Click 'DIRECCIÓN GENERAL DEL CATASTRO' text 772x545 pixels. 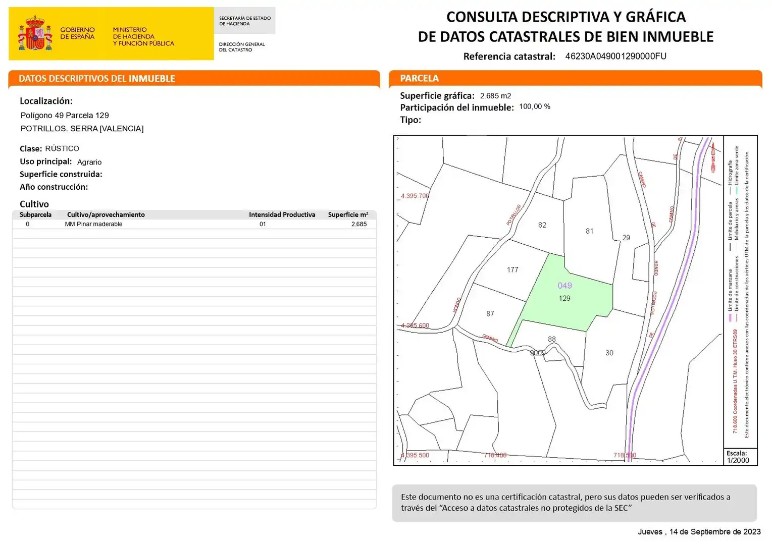pos(242,47)
